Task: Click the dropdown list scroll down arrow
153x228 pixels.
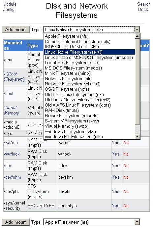Action: 137,137
